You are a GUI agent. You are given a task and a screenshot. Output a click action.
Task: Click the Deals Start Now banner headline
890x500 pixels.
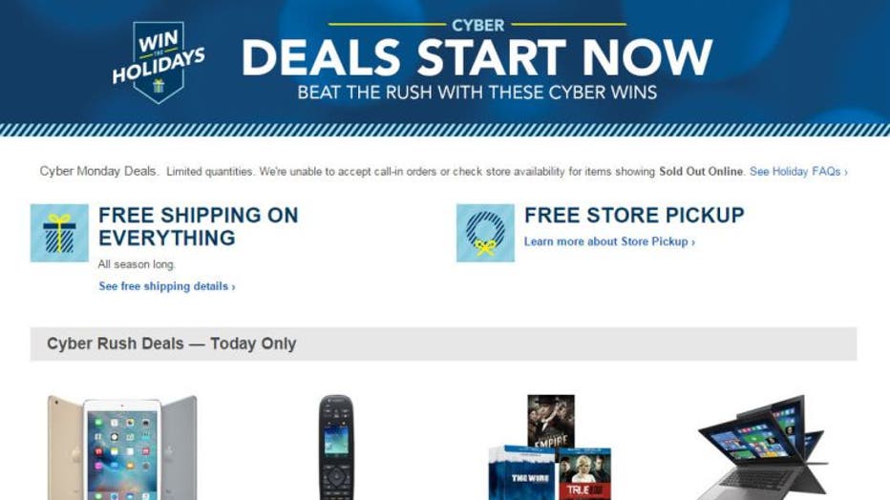pyautogui.click(x=477, y=57)
